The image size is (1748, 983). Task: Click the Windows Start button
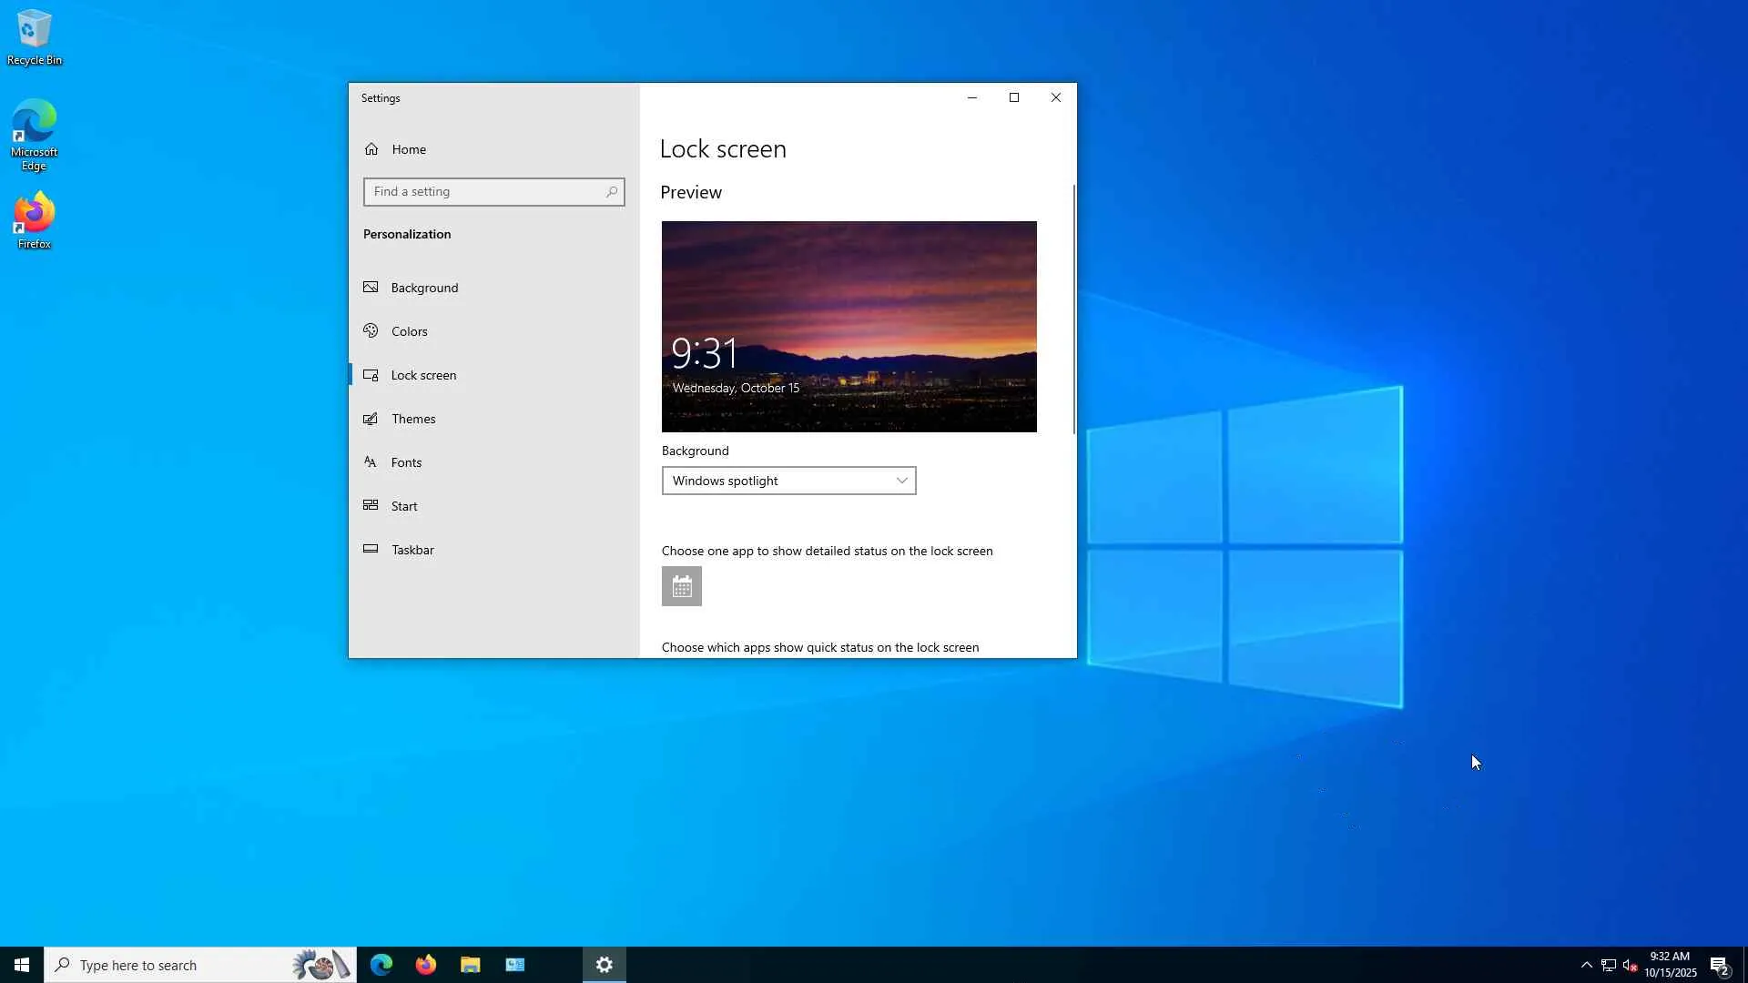click(x=22, y=965)
